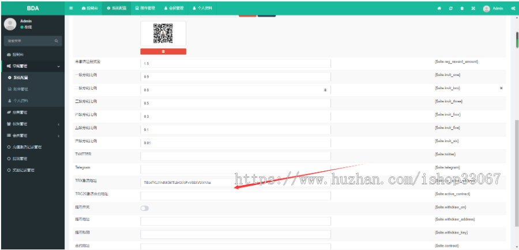Open 充值激活记录管理 in the sidebar
Viewport: 519px width, 250px height.
pos(33,147)
